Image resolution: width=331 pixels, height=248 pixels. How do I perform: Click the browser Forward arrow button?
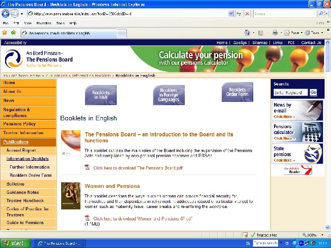coord(15,14)
